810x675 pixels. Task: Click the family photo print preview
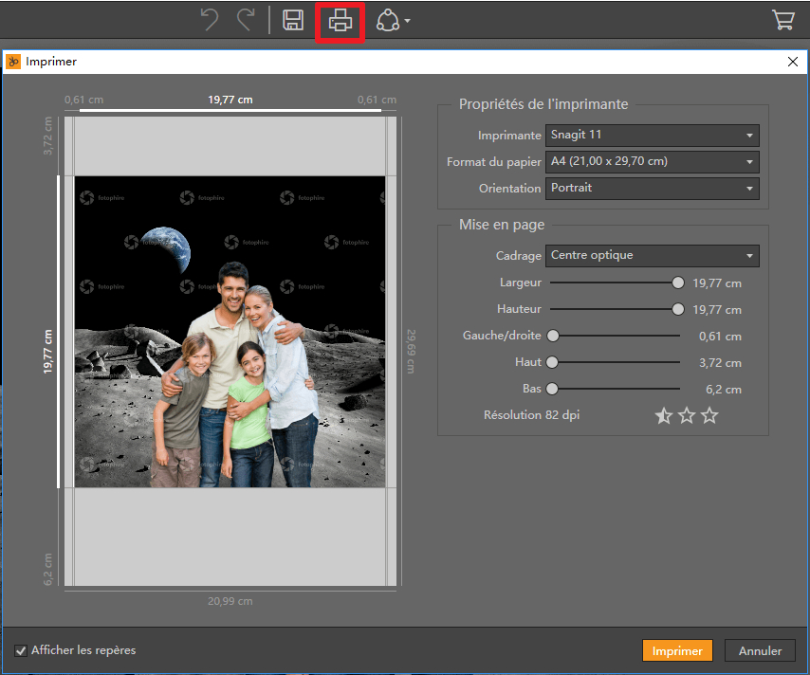230,332
